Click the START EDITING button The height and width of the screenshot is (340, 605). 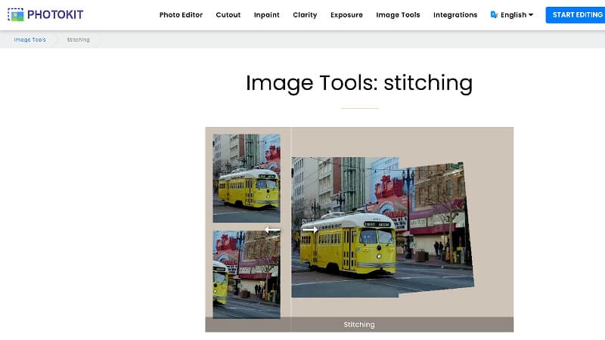click(577, 14)
